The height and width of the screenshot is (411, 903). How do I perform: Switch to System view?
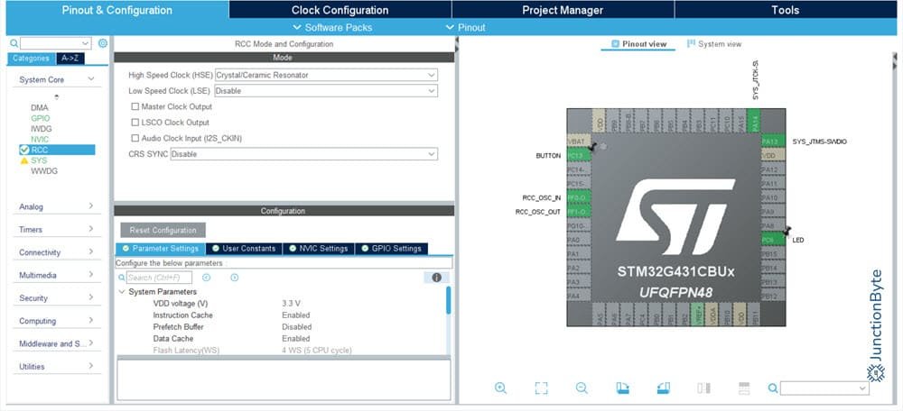[714, 43]
